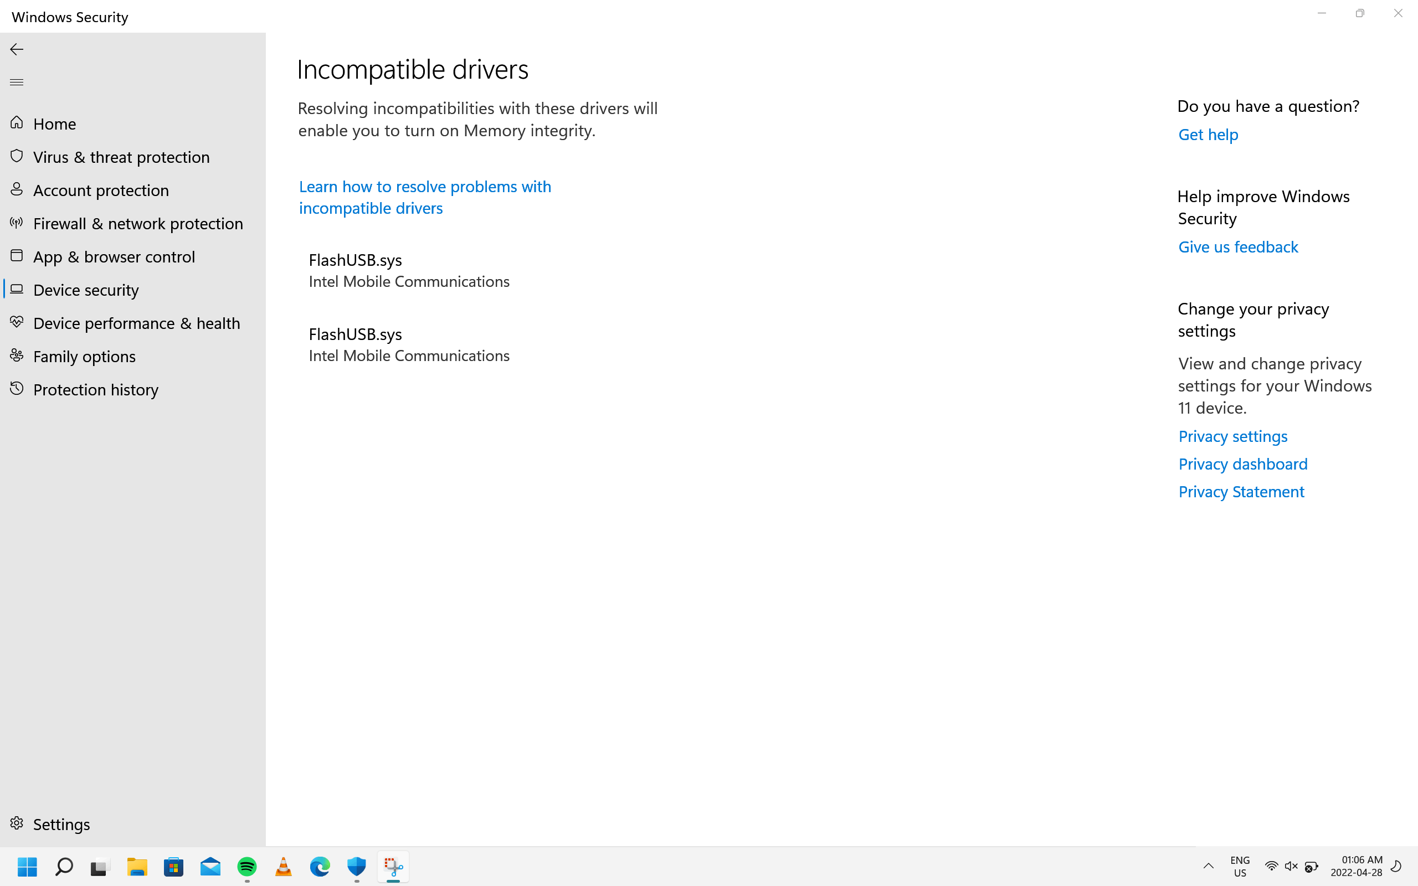The image size is (1418, 886).
Task: Click Privacy dashboard link
Action: (1242, 463)
